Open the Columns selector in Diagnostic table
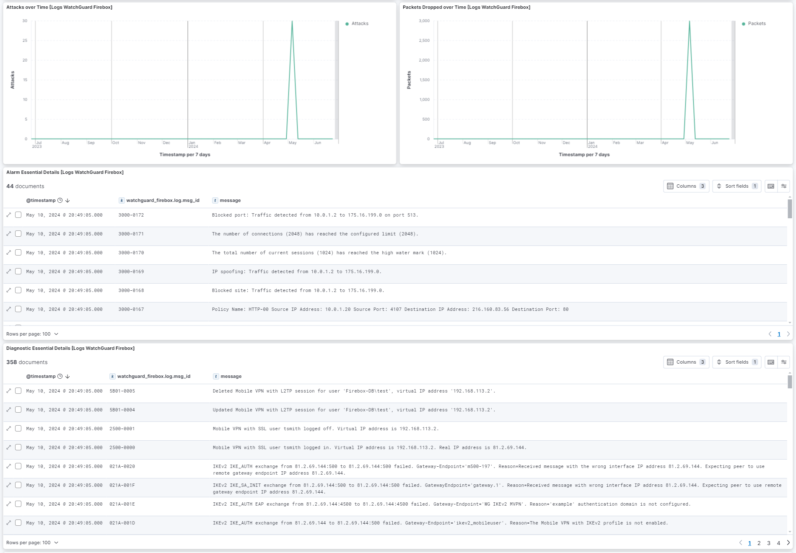796x553 pixels. (x=687, y=362)
